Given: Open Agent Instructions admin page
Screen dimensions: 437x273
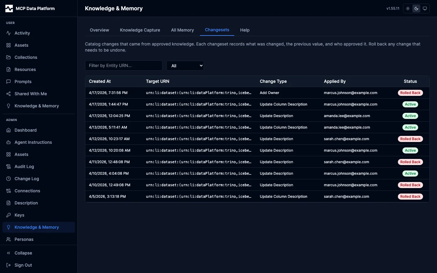Looking at the screenshot, I should 33,142.
